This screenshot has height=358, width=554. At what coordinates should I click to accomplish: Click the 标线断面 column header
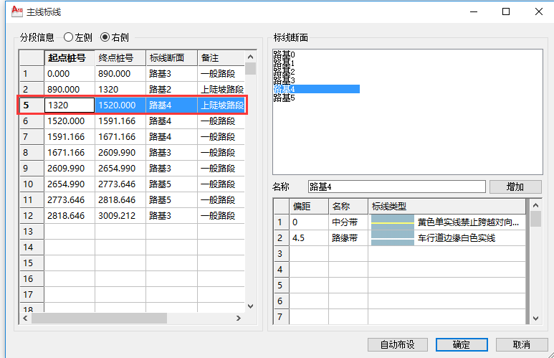[171, 58]
